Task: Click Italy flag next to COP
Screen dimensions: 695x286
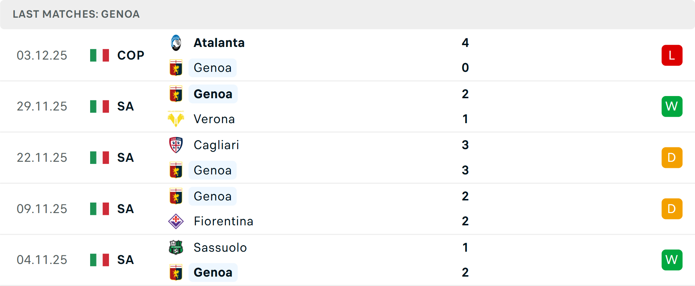Action: 100,55
